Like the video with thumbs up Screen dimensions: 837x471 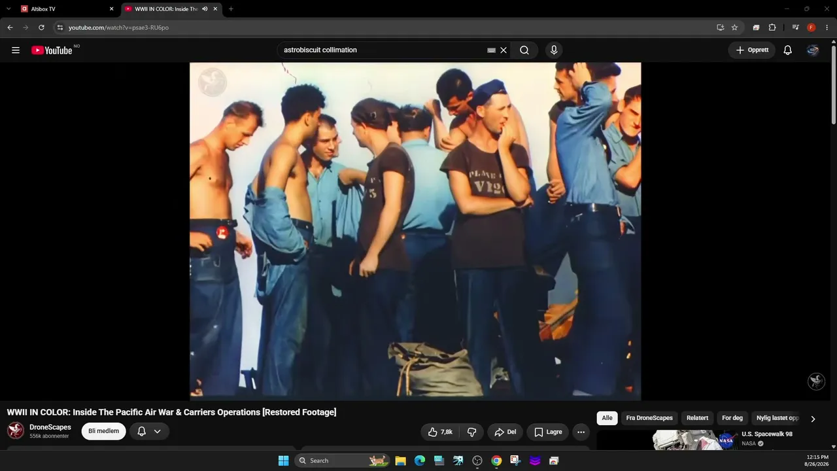point(440,432)
